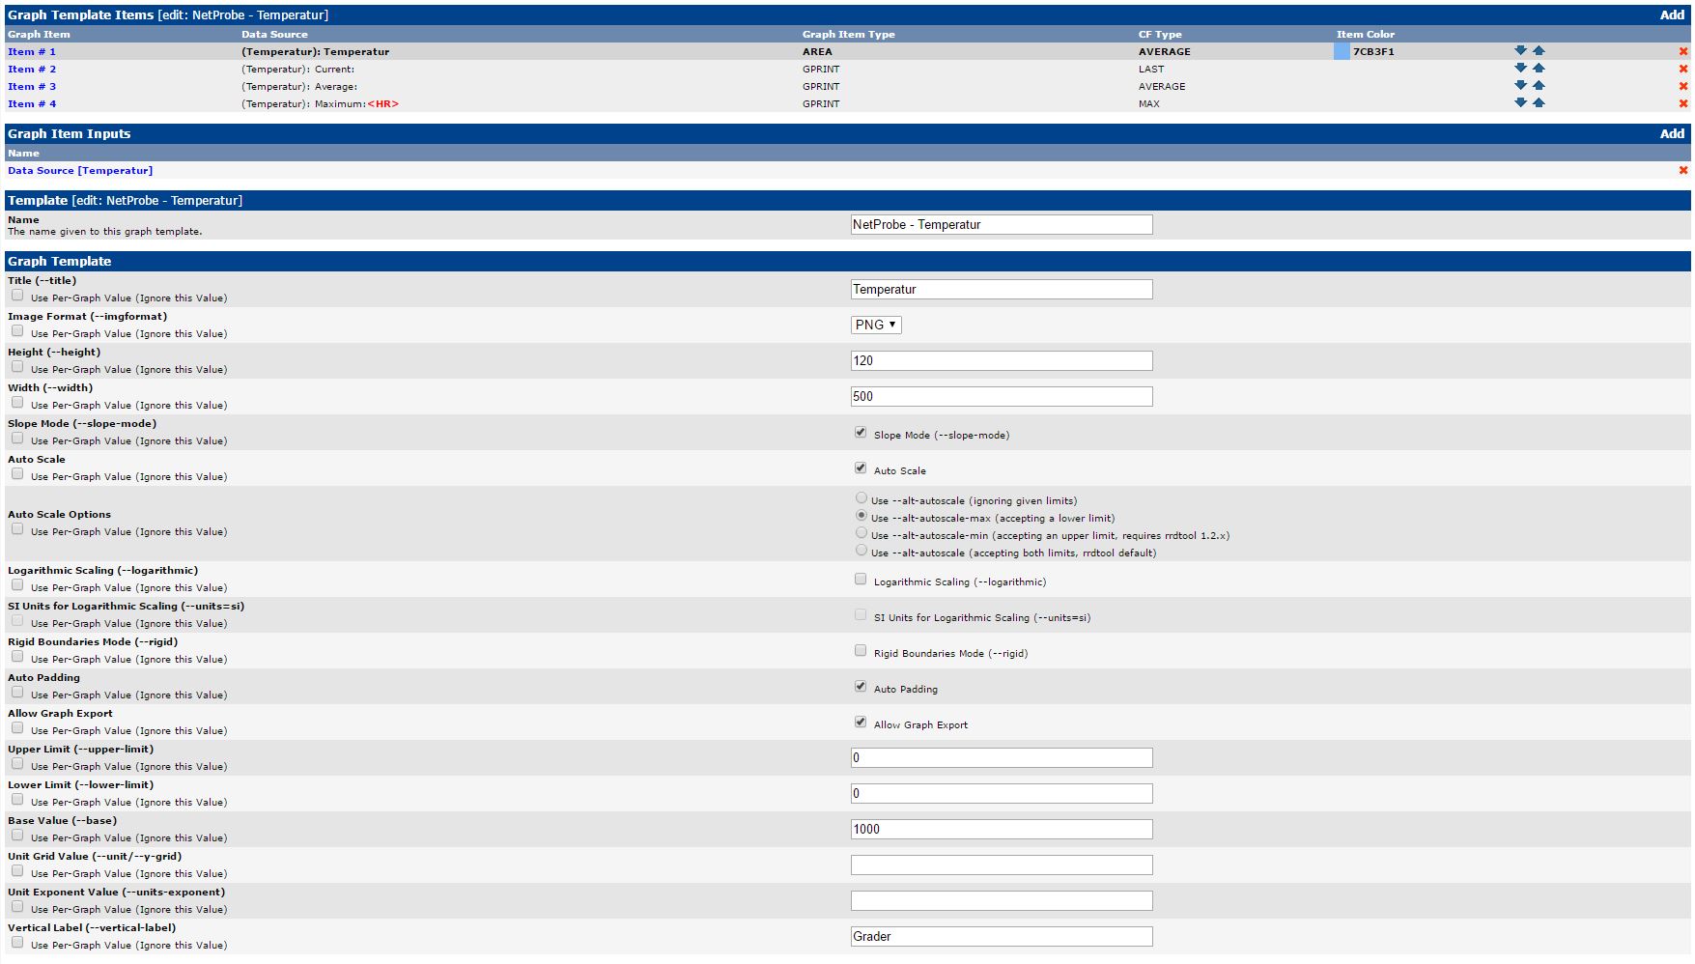Move Item # 4 down with arrow icon
Screen dimensions: 1695x964
(x=1520, y=102)
